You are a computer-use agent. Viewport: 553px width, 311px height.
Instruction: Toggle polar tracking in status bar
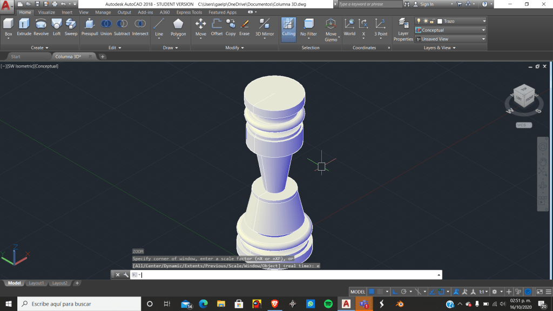click(404, 292)
